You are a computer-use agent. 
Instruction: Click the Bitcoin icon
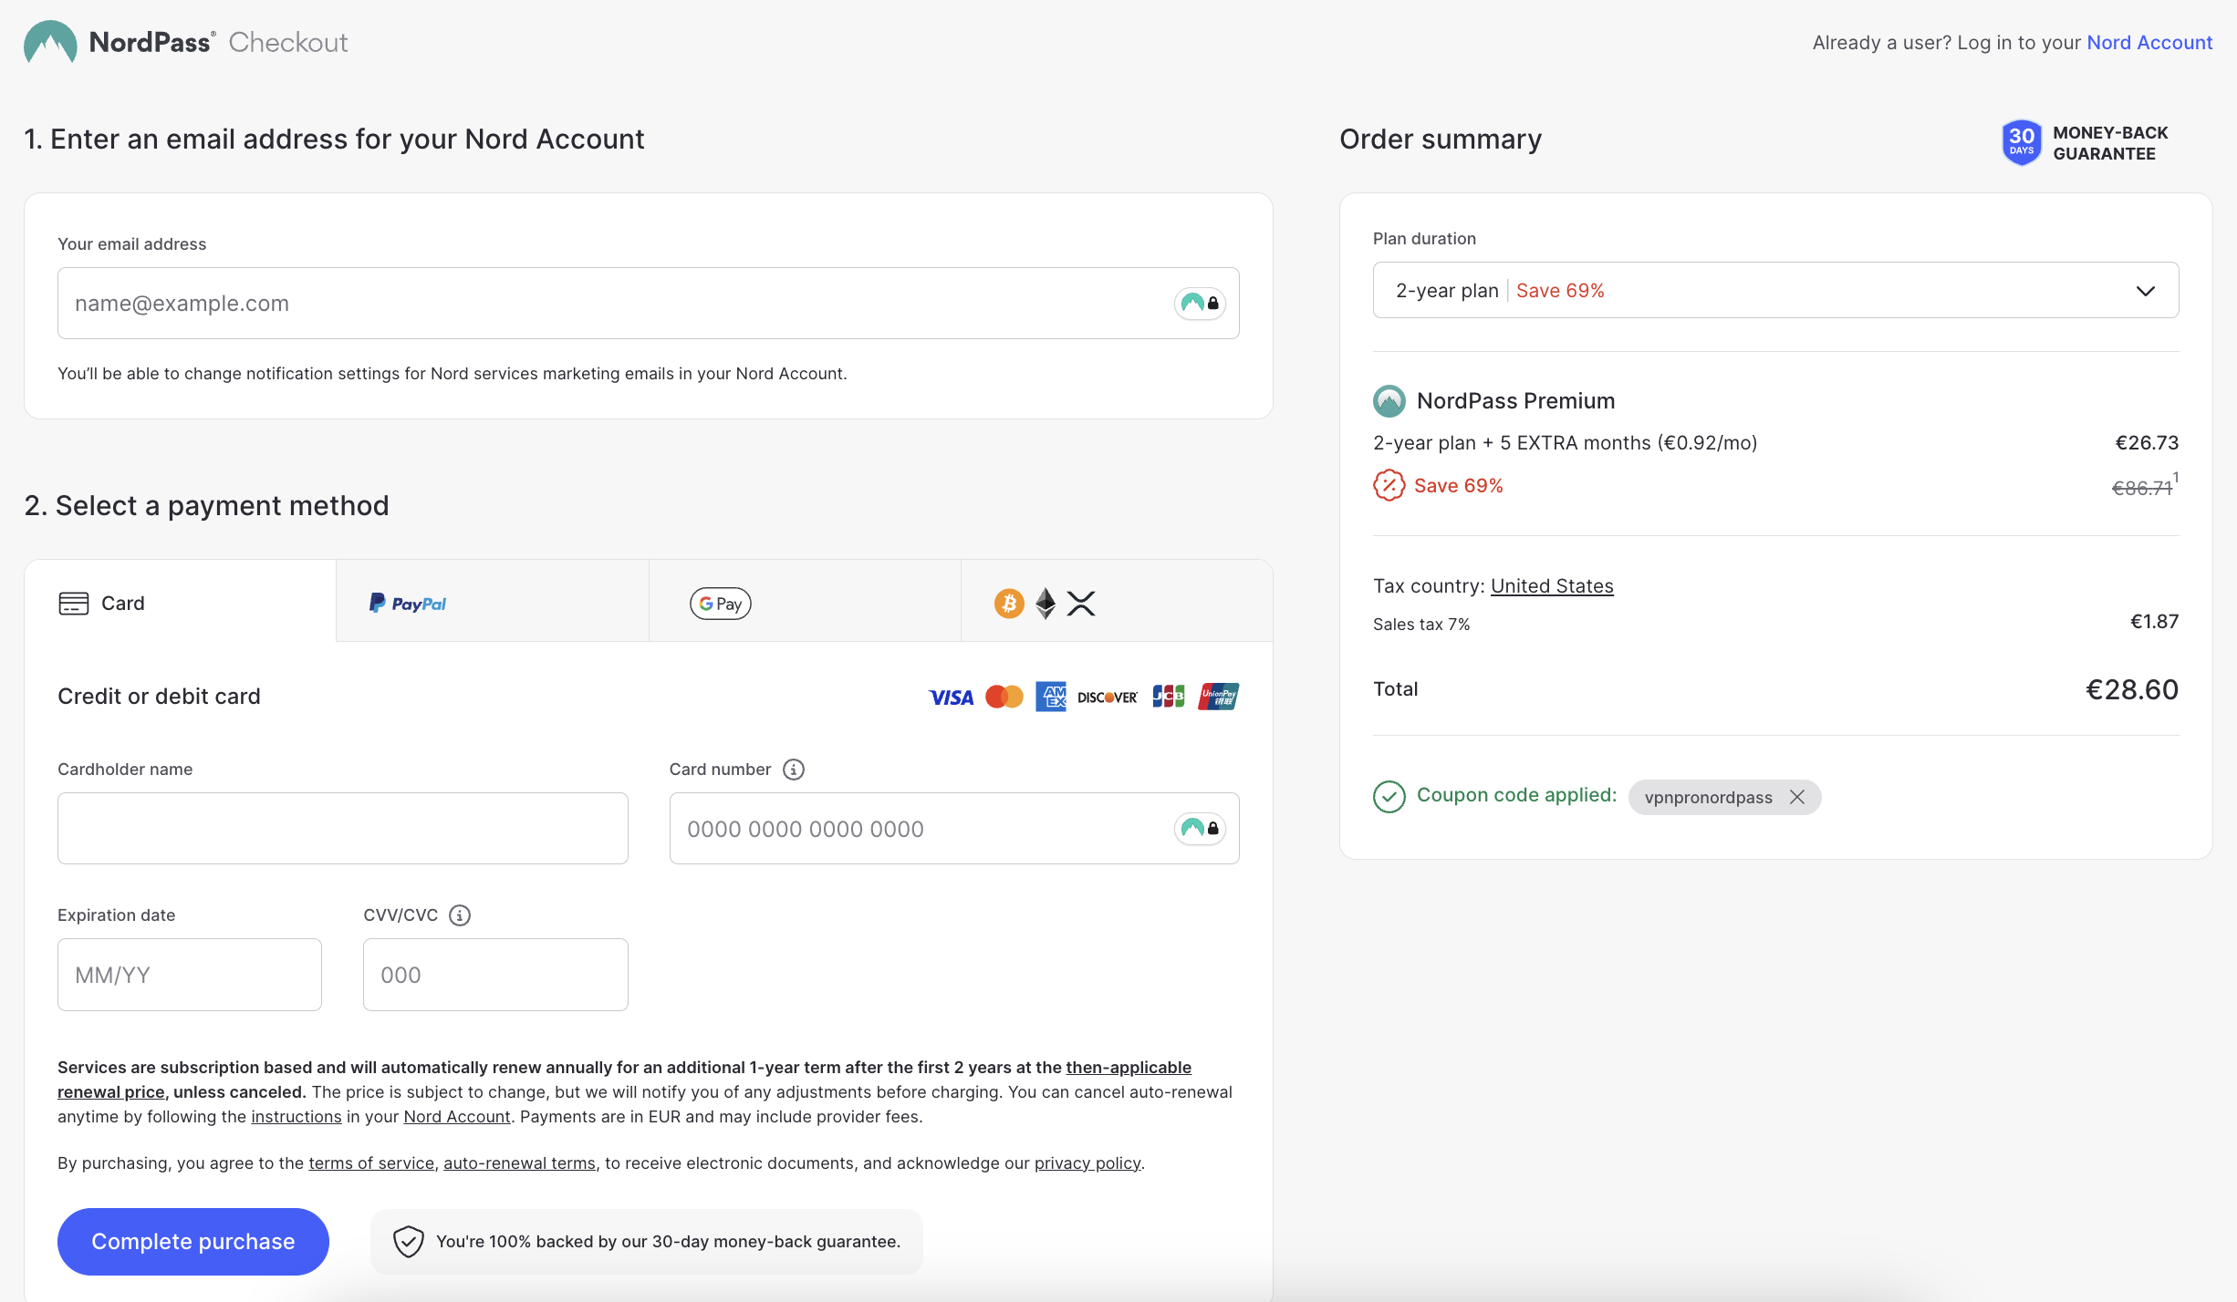click(1009, 603)
